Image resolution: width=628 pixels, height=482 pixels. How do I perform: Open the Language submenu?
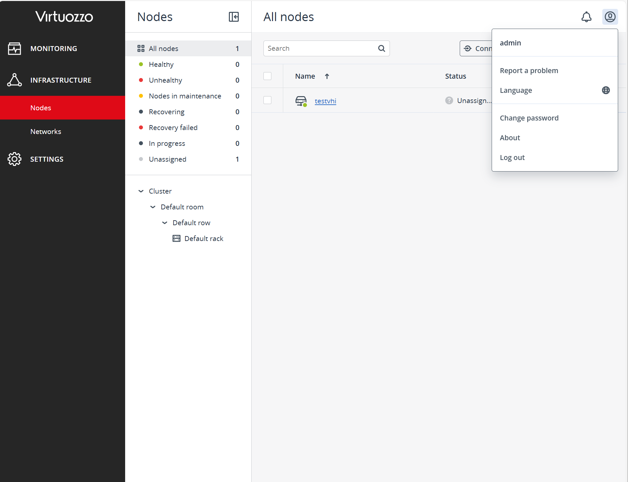tap(555, 90)
